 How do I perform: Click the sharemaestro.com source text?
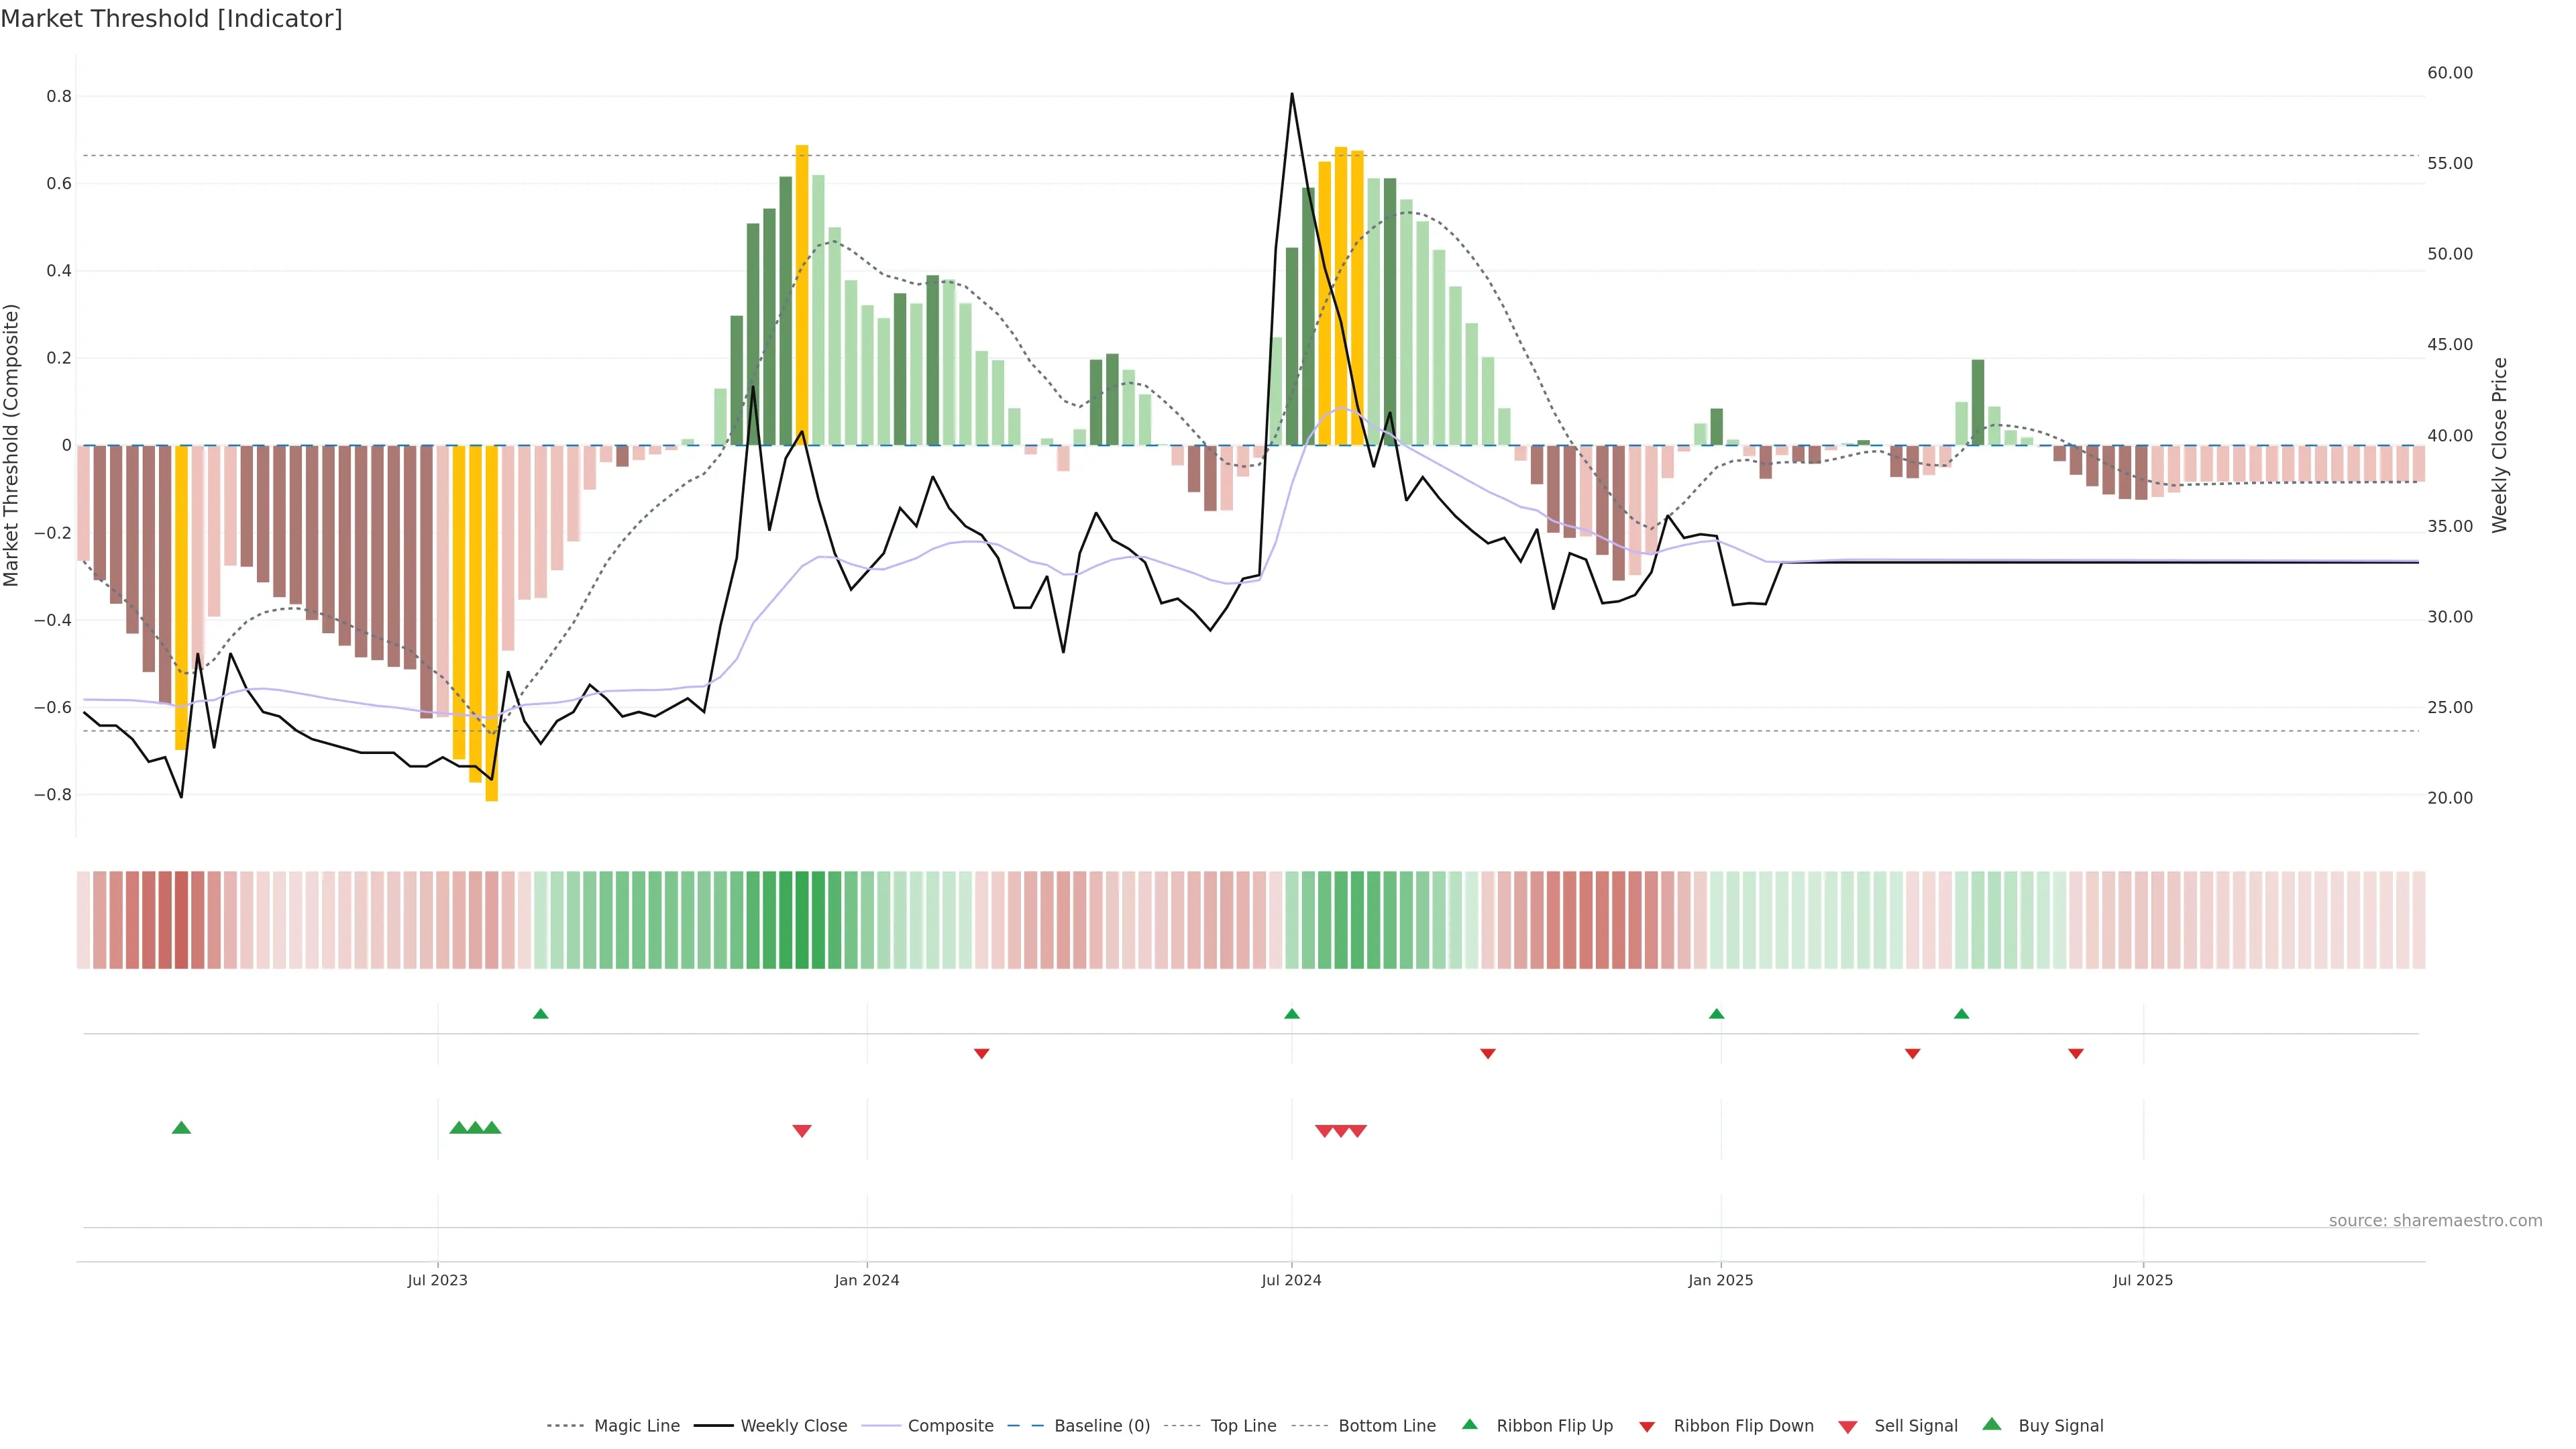click(x=2435, y=1221)
